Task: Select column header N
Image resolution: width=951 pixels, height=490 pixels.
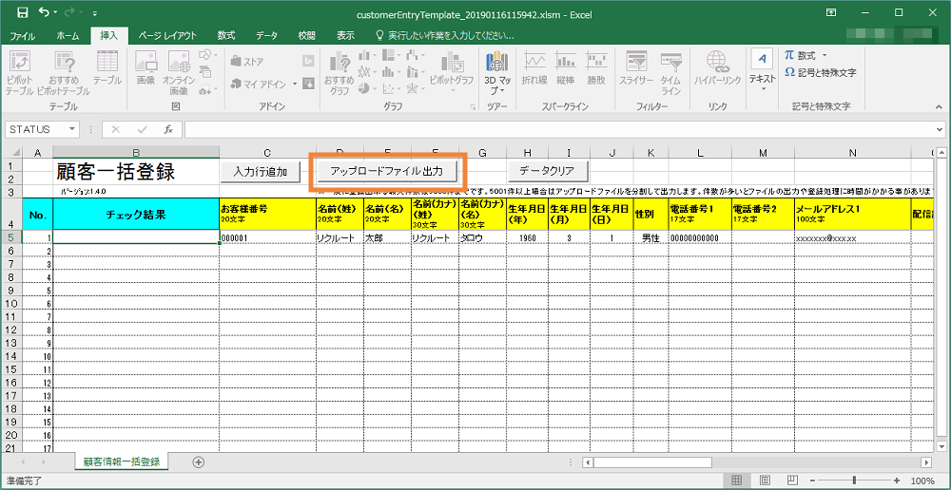Action: tap(852, 153)
